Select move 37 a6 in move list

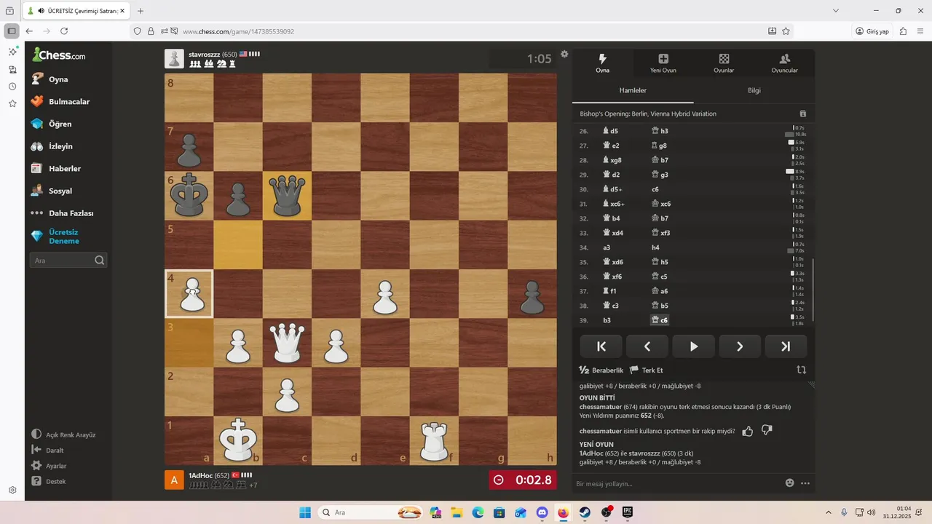[660, 291]
